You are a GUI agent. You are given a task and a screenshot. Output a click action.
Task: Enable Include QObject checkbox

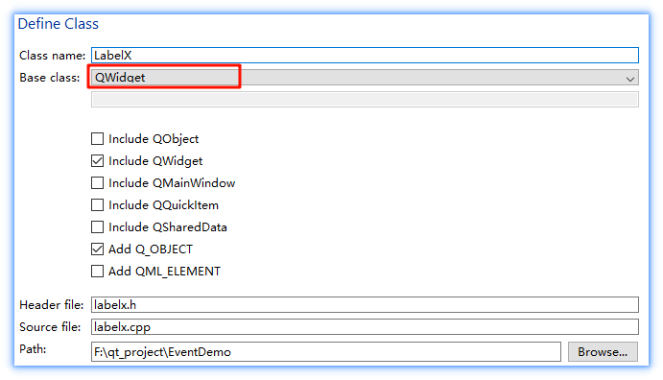[97, 138]
